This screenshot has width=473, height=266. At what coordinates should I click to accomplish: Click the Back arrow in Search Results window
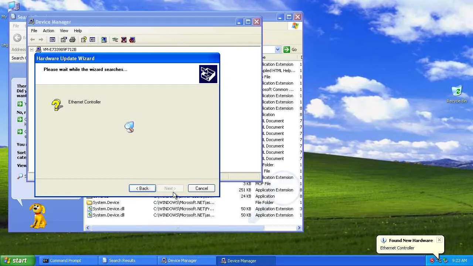pos(17,38)
